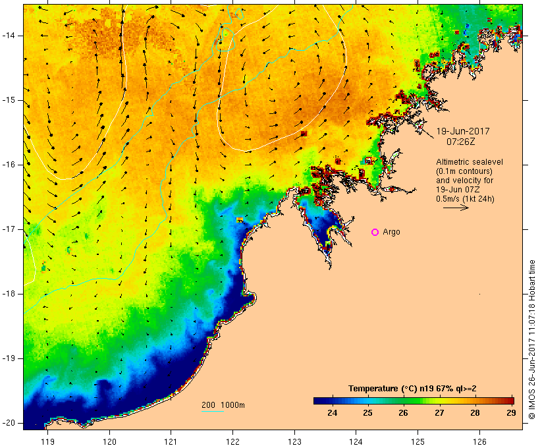Click longitude axis label 121

pyautogui.click(x=171, y=441)
